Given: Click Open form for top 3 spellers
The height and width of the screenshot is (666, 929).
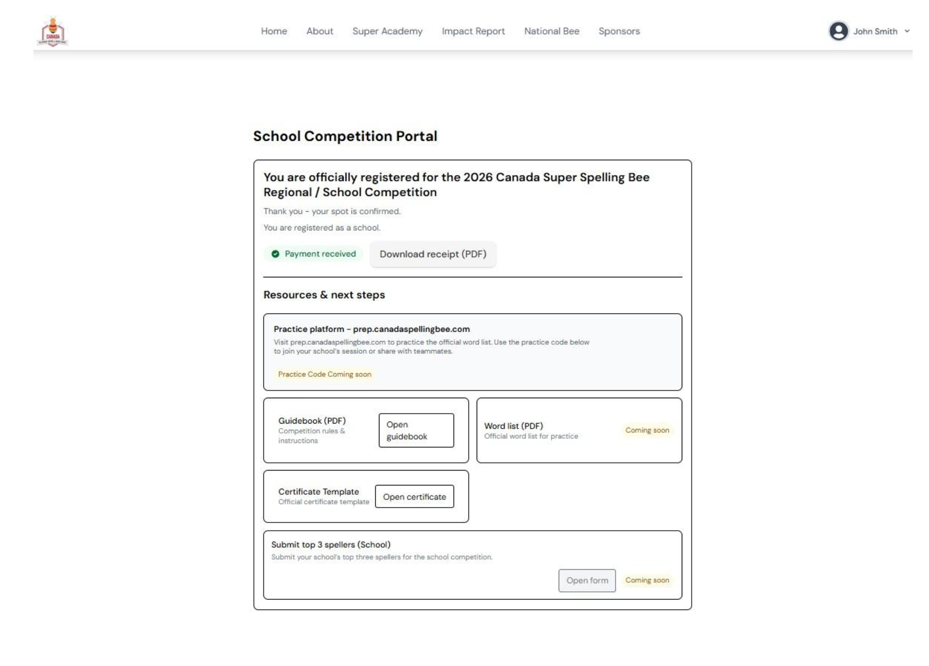Looking at the screenshot, I should (587, 580).
